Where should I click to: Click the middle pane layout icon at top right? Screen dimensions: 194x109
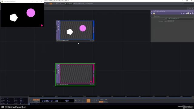click(190, 8)
